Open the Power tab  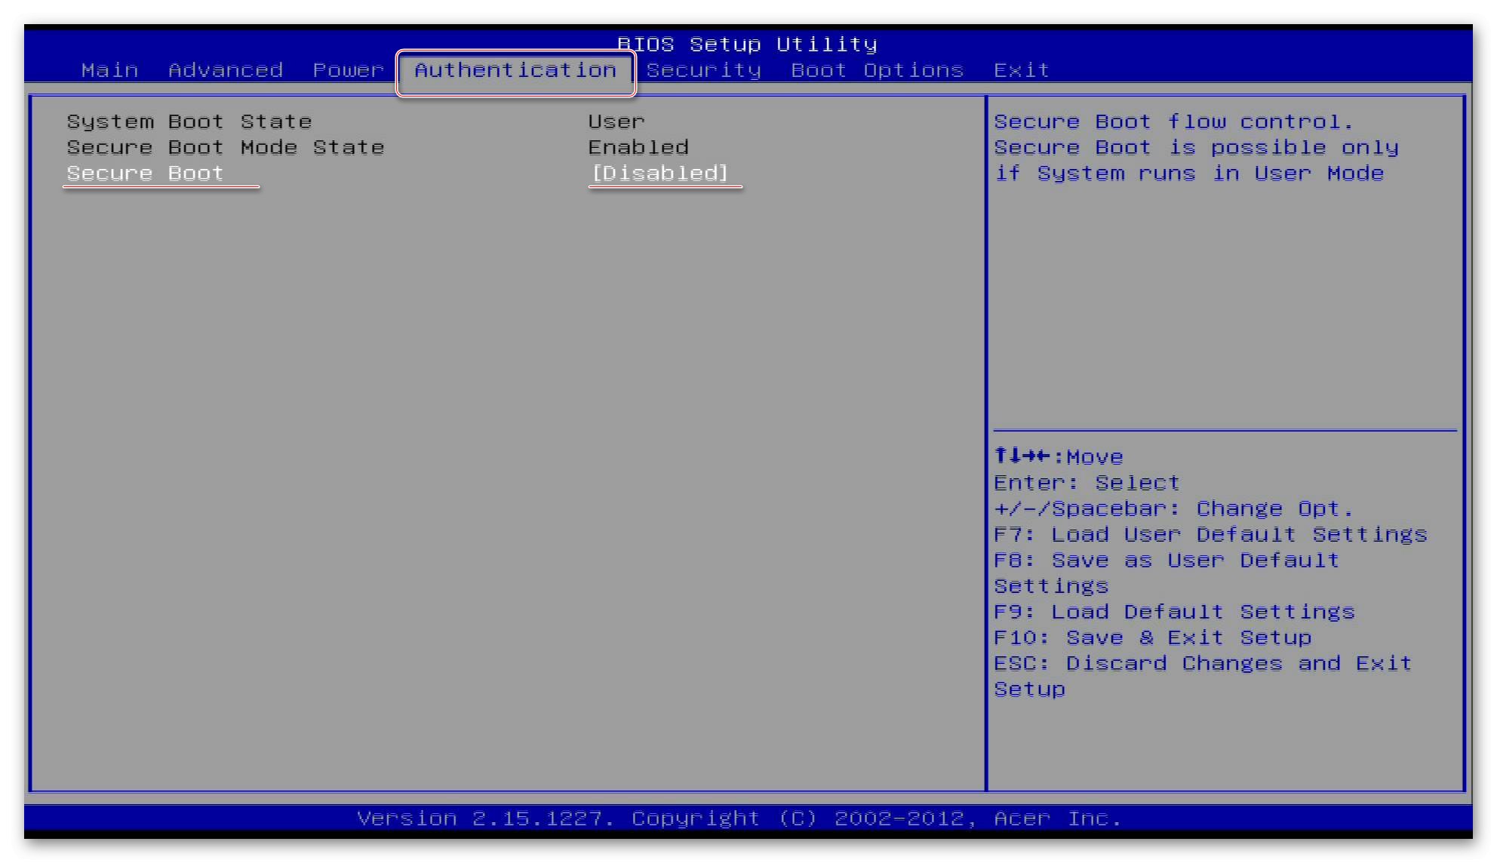(x=348, y=70)
